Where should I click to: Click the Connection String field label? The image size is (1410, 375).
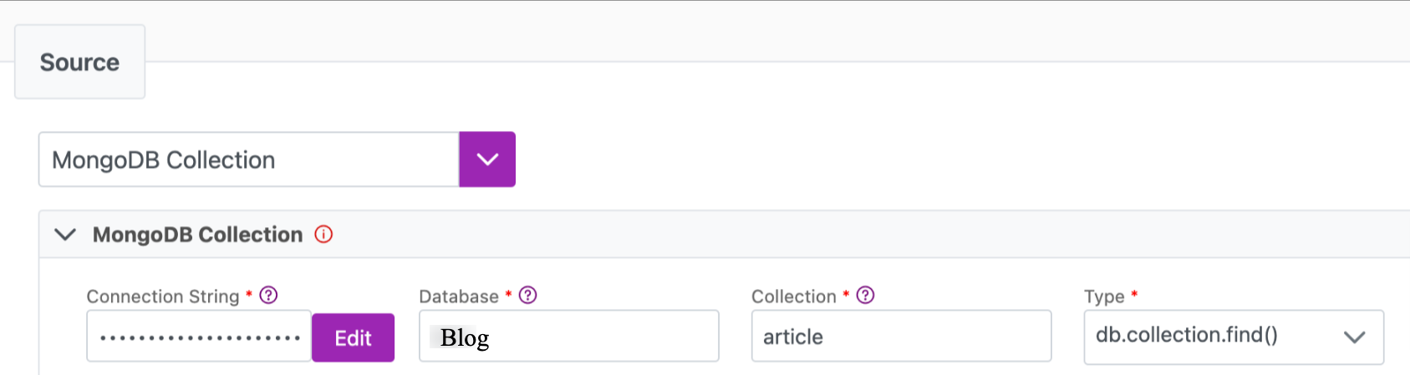tap(163, 296)
